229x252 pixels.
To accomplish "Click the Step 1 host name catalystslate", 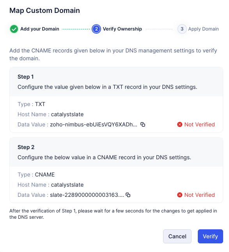I will (x=67, y=114).
